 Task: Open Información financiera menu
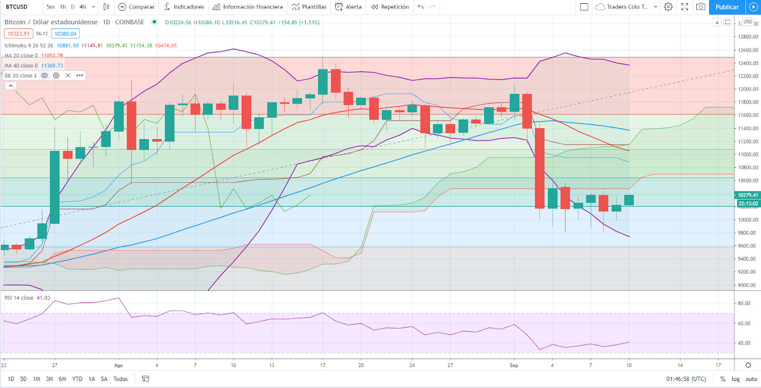pos(247,7)
